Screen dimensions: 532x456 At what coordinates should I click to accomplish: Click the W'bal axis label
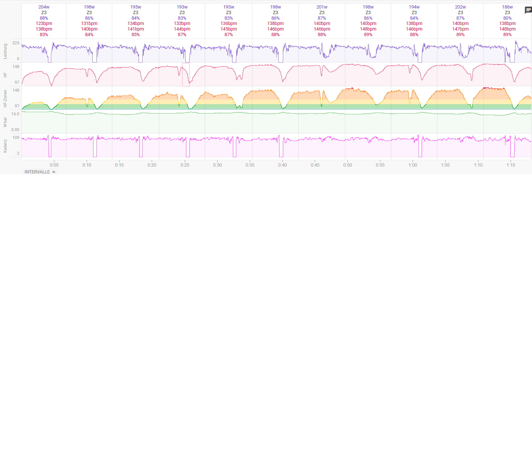[x=5, y=122]
